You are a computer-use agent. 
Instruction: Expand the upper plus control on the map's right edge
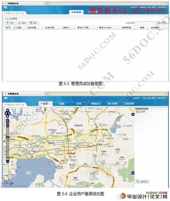point(133,114)
